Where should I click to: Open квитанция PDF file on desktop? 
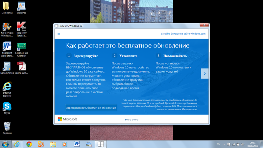coord(21,68)
